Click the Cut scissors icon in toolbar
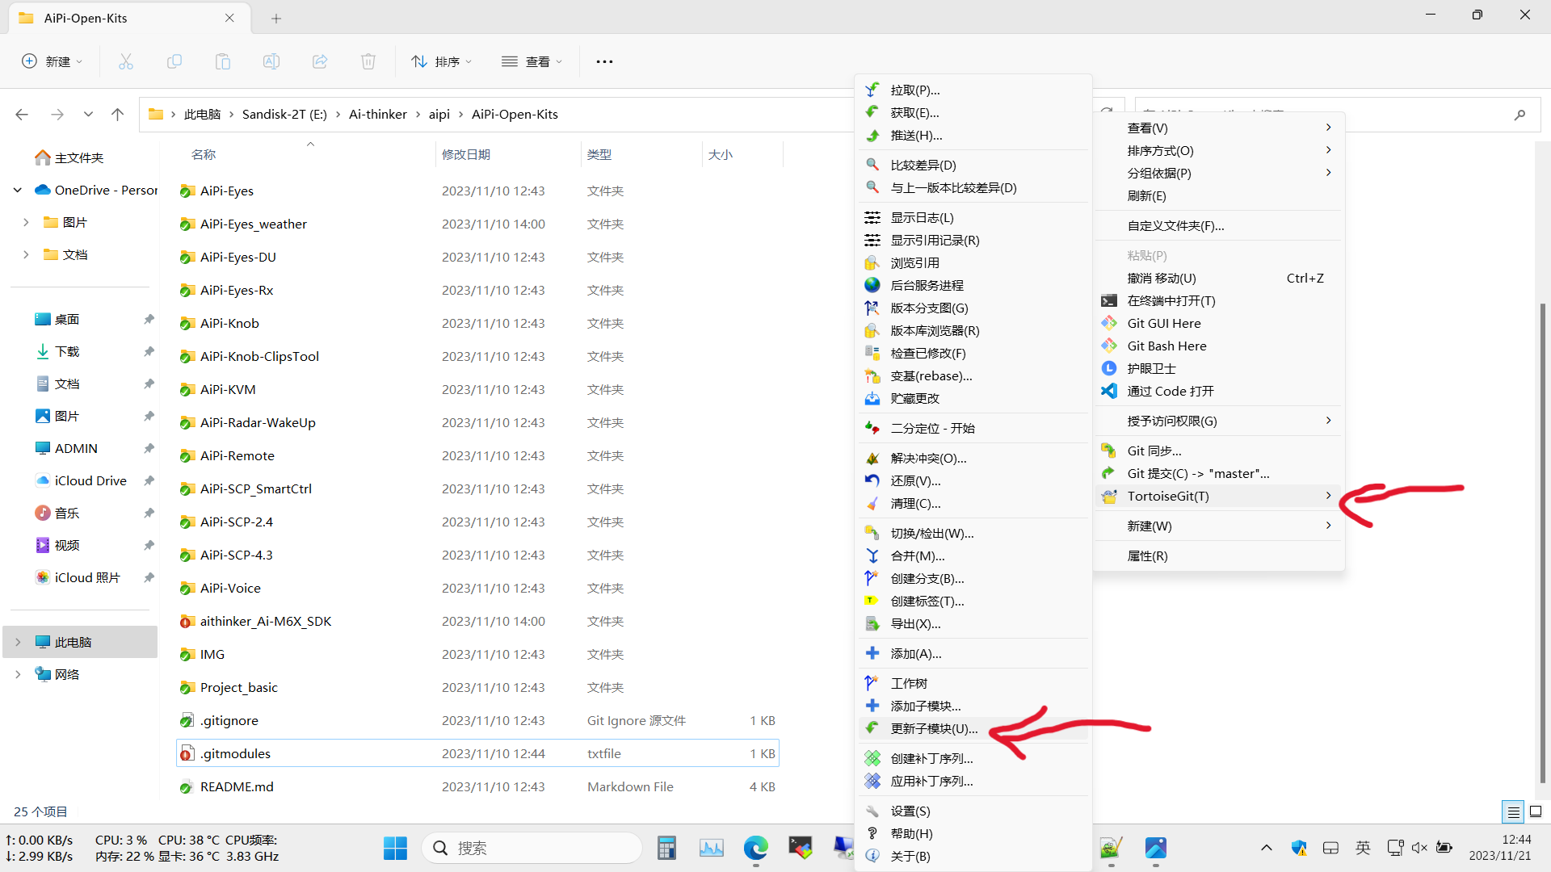Viewport: 1551px width, 872px height. 126,61
